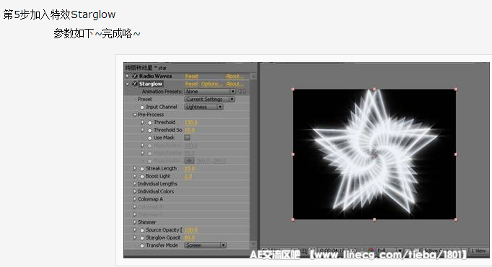The image size is (492, 267).
Task: Expand the Boost Light property
Action: click(135, 176)
